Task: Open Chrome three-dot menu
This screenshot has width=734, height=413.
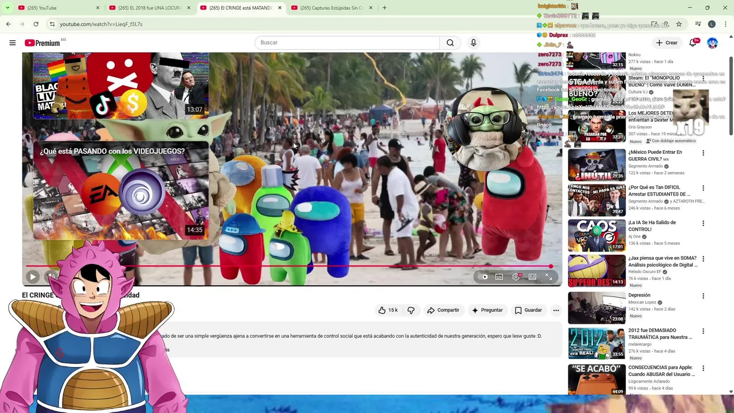Action: tap(725, 24)
